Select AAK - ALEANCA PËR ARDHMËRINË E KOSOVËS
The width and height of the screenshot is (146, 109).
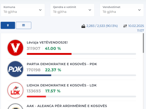(x=67, y=106)
